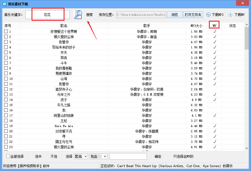Select song 易燃易爆炸
This screenshot has width=251, height=171.
pos(64,73)
